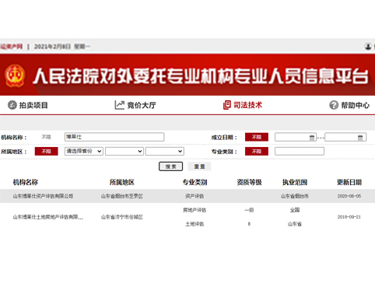
Task: Click the 更新日期 column header
Action: pyautogui.click(x=349, y=182)
